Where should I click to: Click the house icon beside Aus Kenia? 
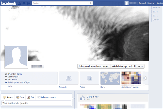pos(6,80)
